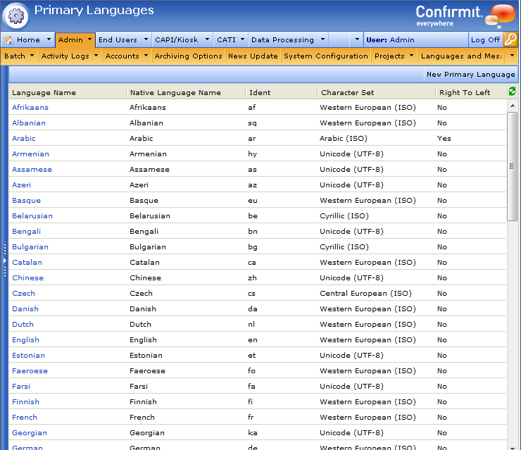
Task: Click the 'hy' ident for Armenian
Action: tap(252, 154)
